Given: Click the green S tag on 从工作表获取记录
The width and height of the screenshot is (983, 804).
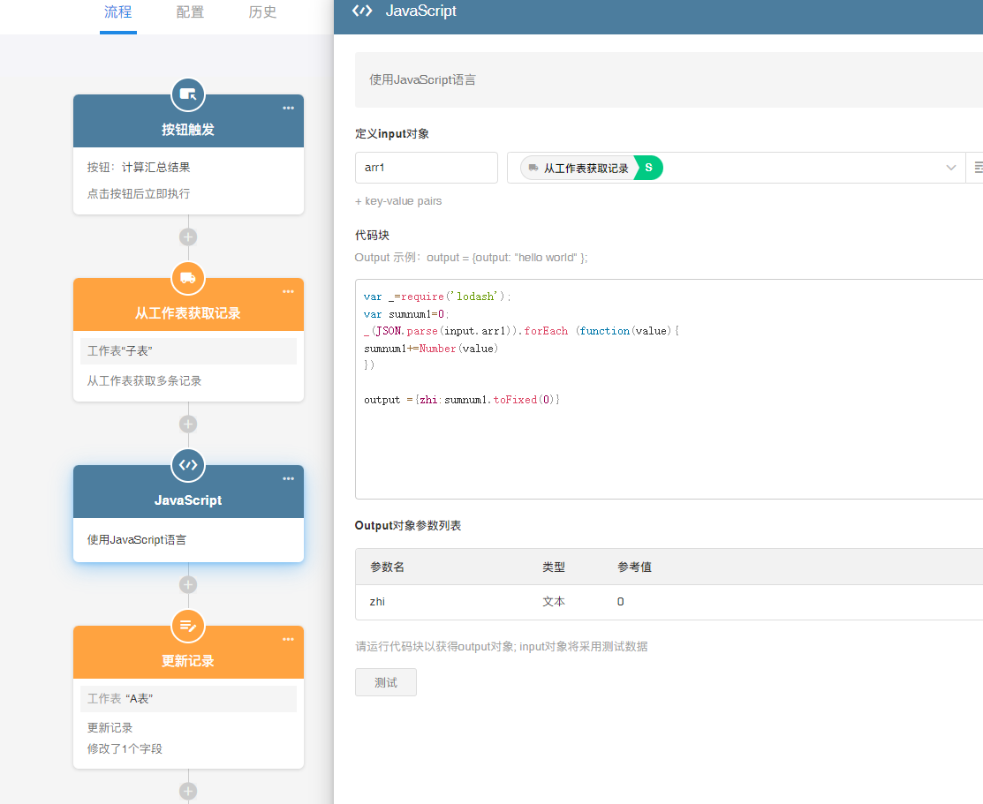Looking at the screenshot, I should (x=649, y=168).
